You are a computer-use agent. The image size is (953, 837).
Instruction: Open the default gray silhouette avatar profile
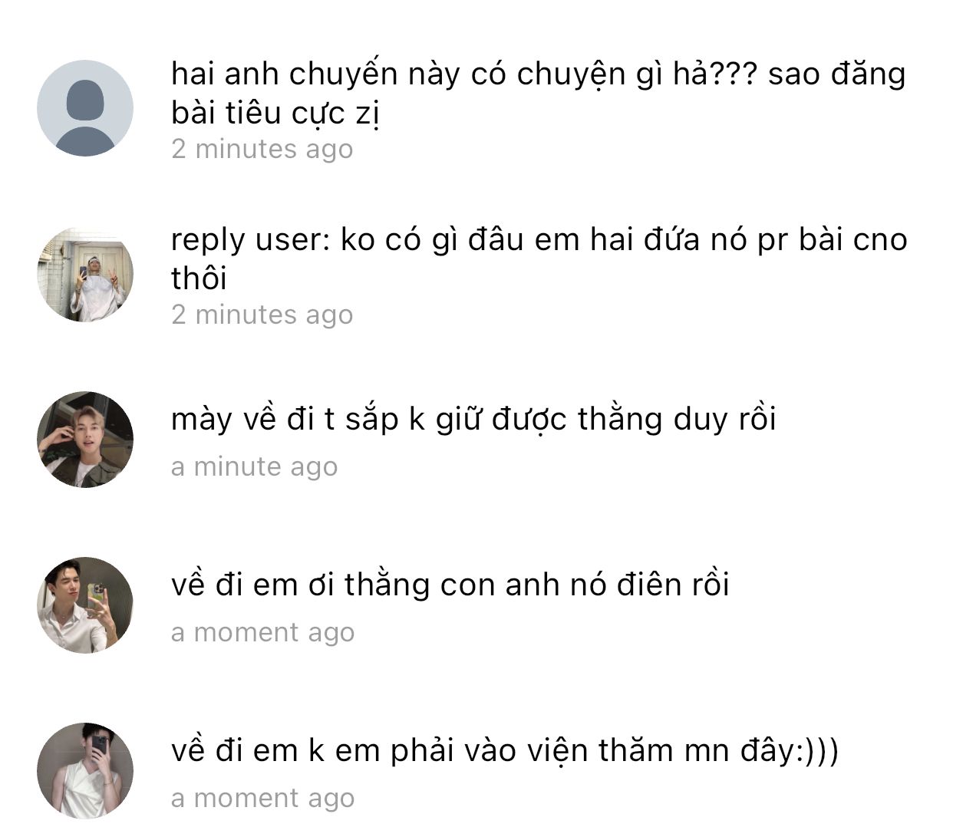(x=85, y=108)
